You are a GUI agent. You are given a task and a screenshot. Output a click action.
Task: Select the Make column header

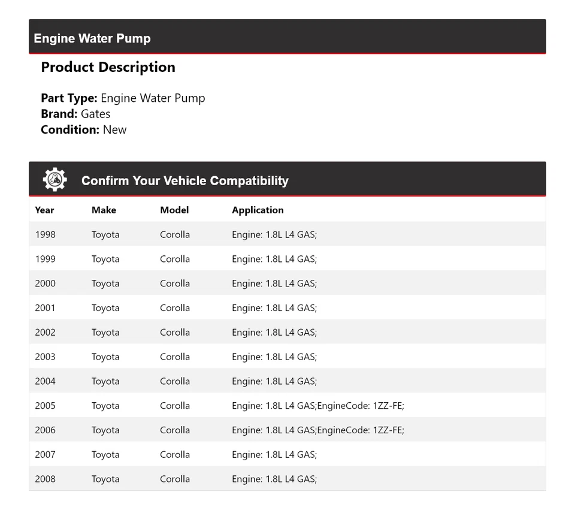[104, 210]
